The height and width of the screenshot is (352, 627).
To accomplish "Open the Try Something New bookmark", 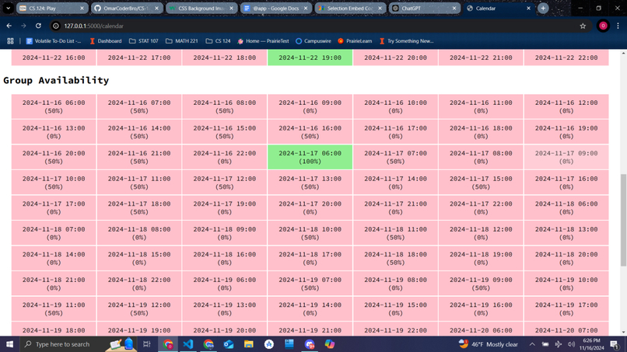I will tap(406, 40).
